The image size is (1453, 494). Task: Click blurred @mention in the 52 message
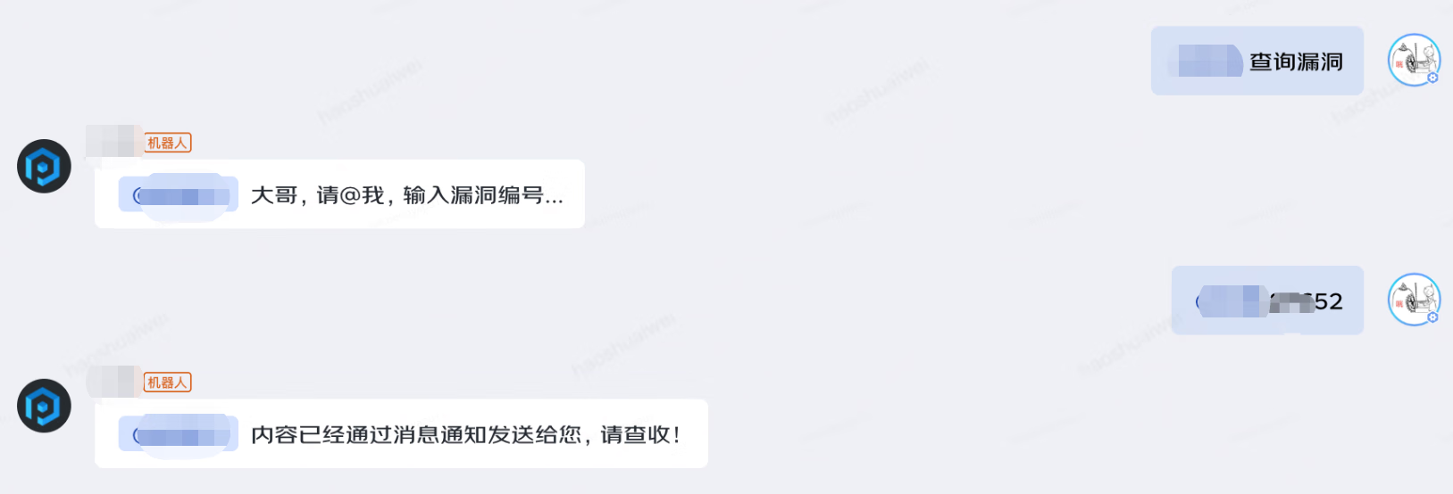[x=1232, y=301]
